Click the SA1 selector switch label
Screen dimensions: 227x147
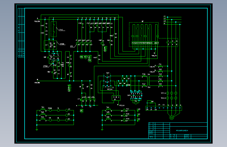129,95
